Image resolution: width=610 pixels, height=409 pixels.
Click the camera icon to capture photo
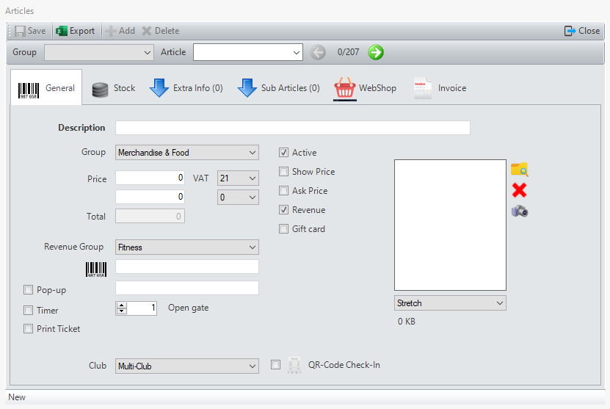click(520, 211)
